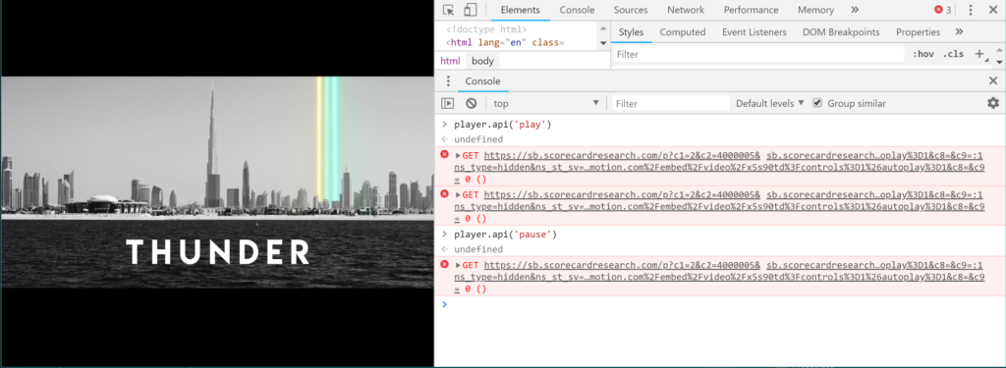1006x368 pixels.
Task: Click the undefined result under play
Action: click(478, 139)
